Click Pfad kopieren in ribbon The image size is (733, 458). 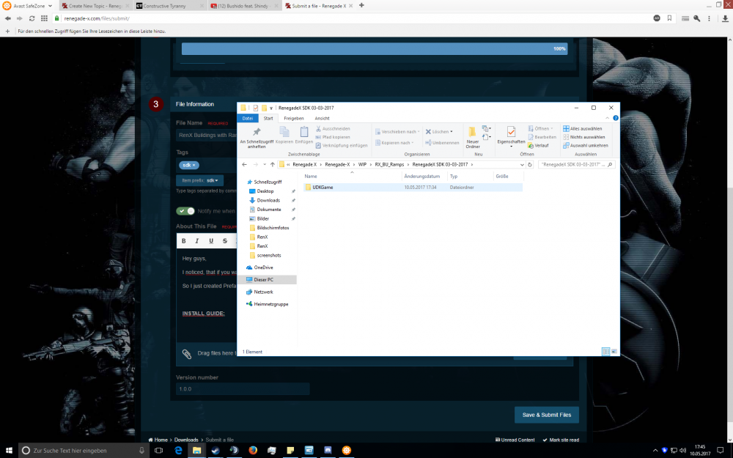[x=333, y=137]
